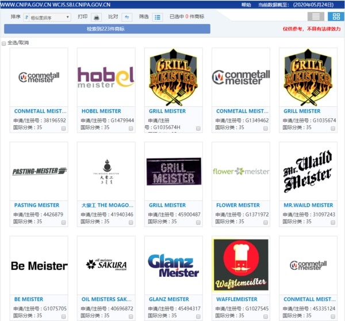The image size is (345, 321).
Task: Click the Mr. Waild Meister gothic logo thumbnail
Action: coord(308,171)
